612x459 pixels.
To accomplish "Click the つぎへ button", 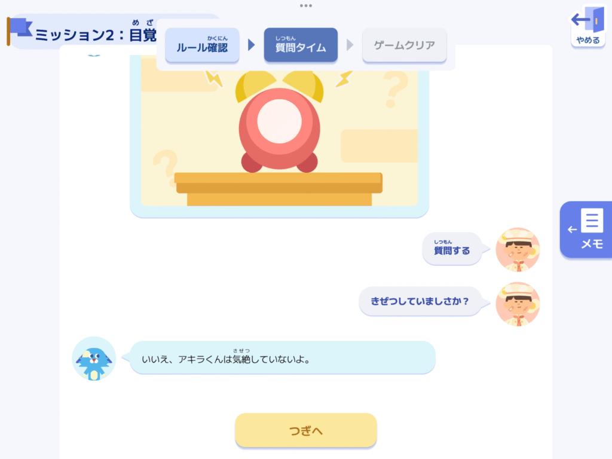I will click(x=305, y=430).
